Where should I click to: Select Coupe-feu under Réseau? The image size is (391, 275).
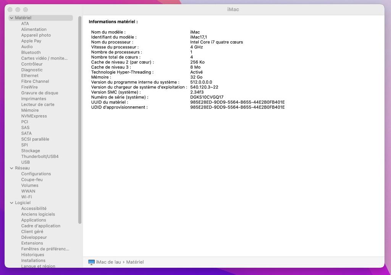32,180
